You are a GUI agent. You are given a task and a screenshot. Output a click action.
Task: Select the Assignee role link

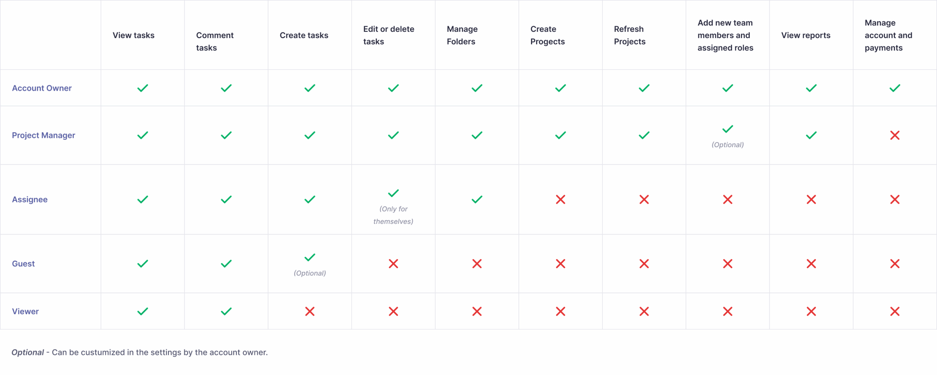click(x=30, y=200)
